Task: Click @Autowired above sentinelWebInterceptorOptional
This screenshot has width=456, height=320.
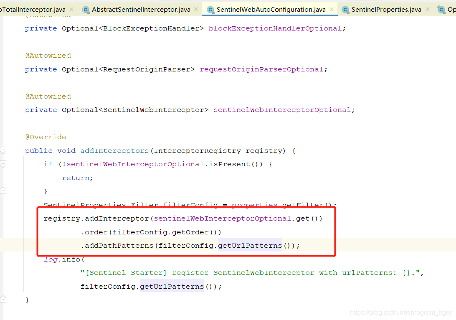Action: point(48,97)
